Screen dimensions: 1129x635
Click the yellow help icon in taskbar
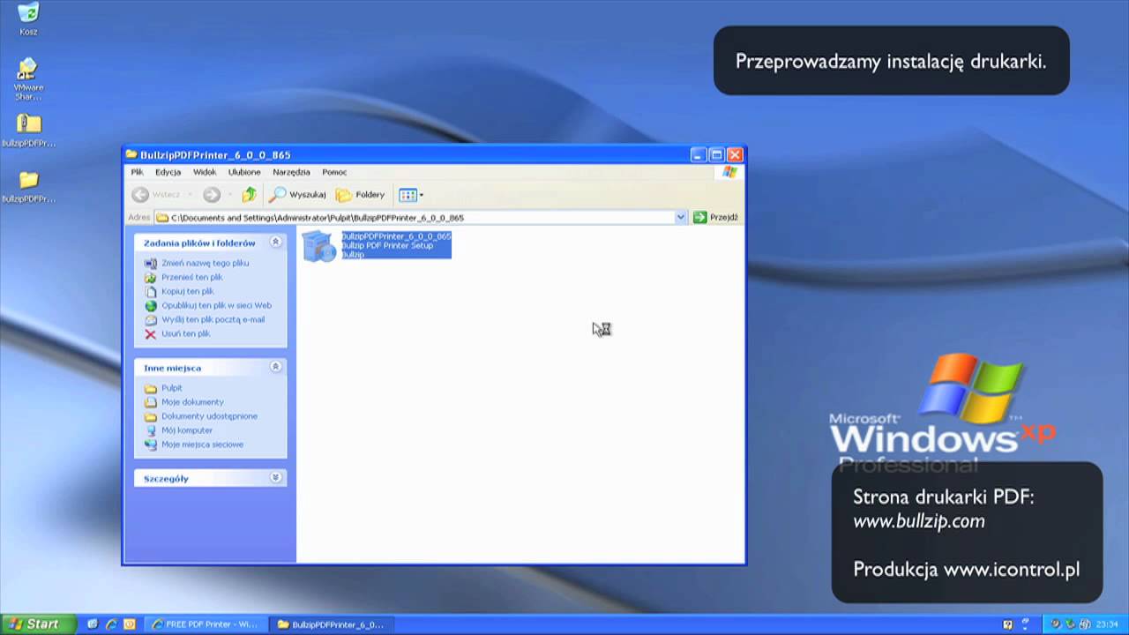click(1008, 624)
